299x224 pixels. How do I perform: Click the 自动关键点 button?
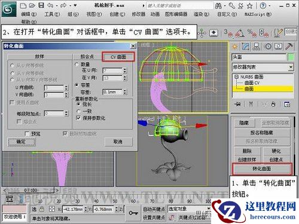pos(154,209)
